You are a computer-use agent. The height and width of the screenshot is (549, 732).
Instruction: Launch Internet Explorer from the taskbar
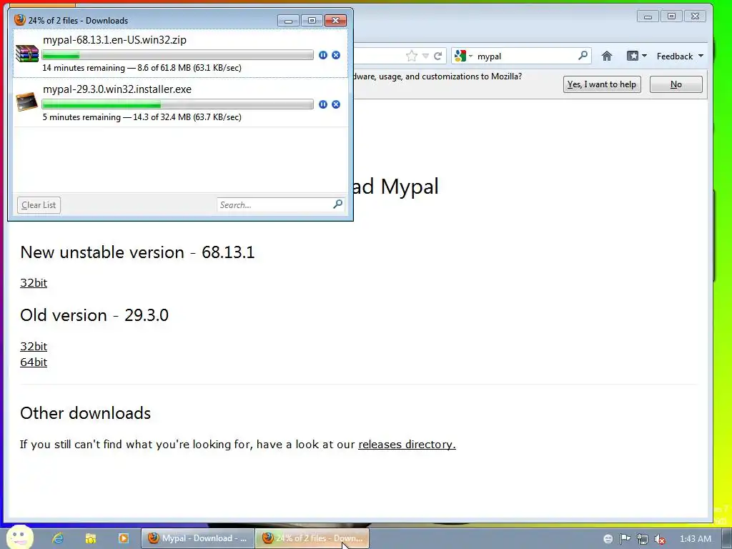pos(58,538)
